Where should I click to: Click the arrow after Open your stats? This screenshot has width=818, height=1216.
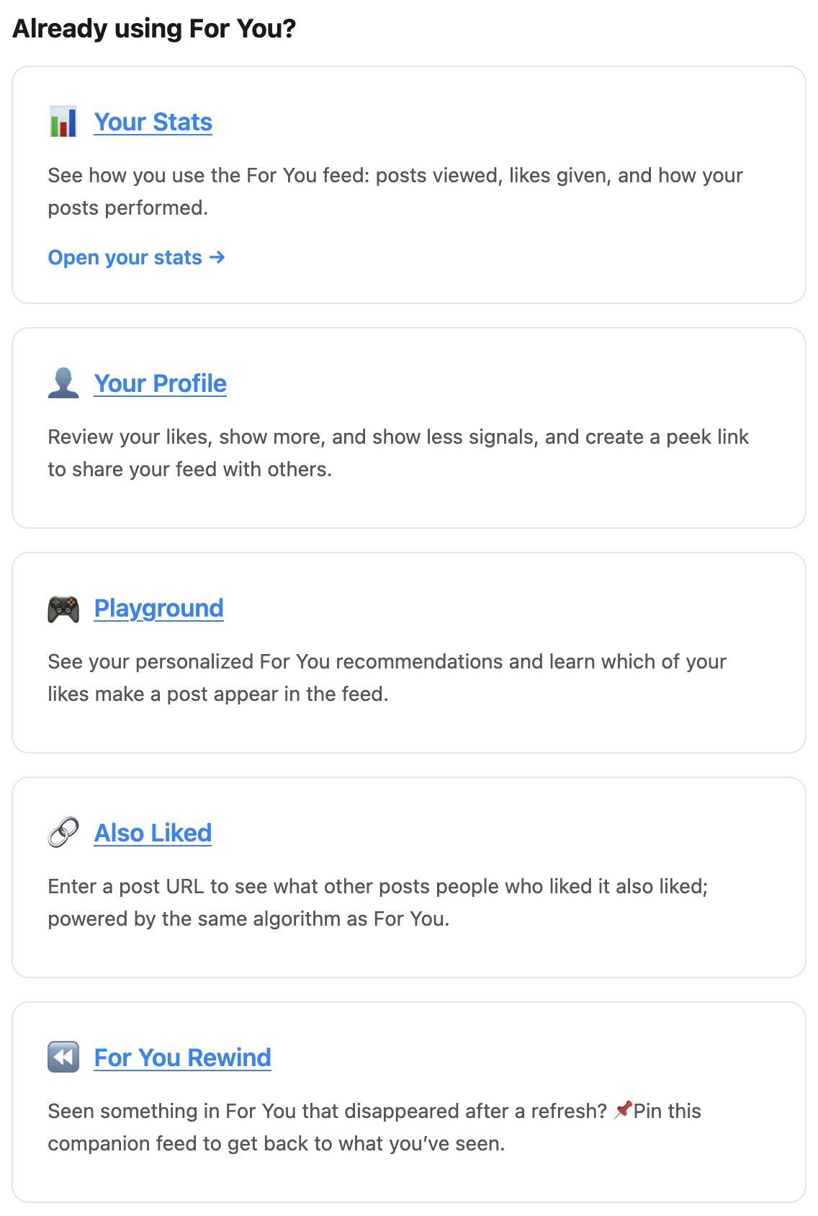(x=217, y=257)
